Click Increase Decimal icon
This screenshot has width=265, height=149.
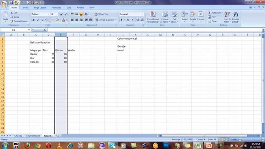coord(137,20)
